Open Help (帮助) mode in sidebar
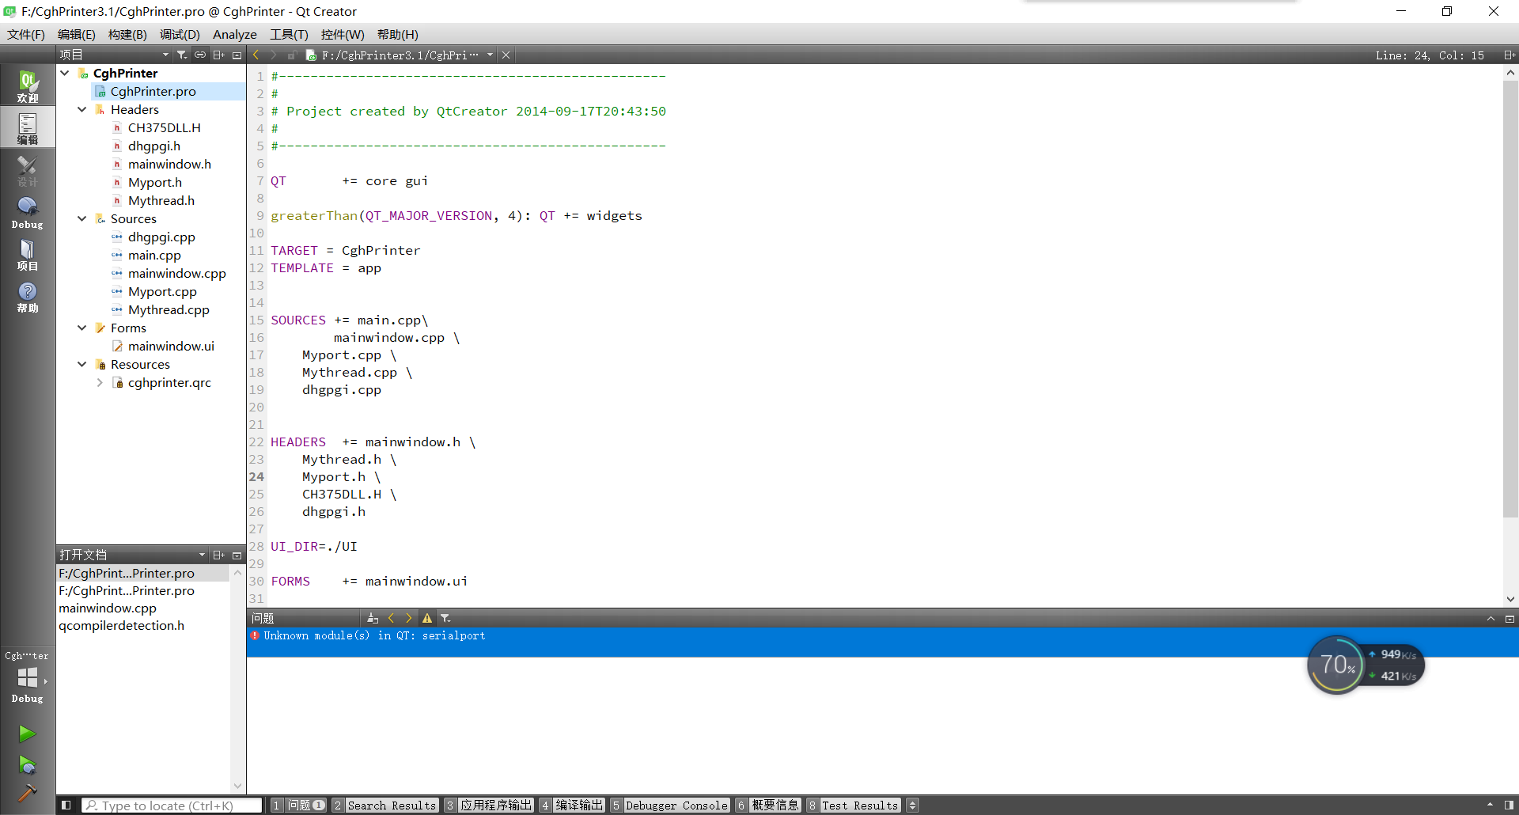The image size is (1519, 815). click(27, 295)
